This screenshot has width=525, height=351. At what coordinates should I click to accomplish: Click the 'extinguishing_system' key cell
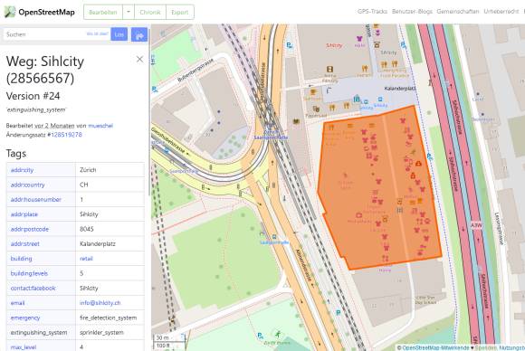coord(41,333)
